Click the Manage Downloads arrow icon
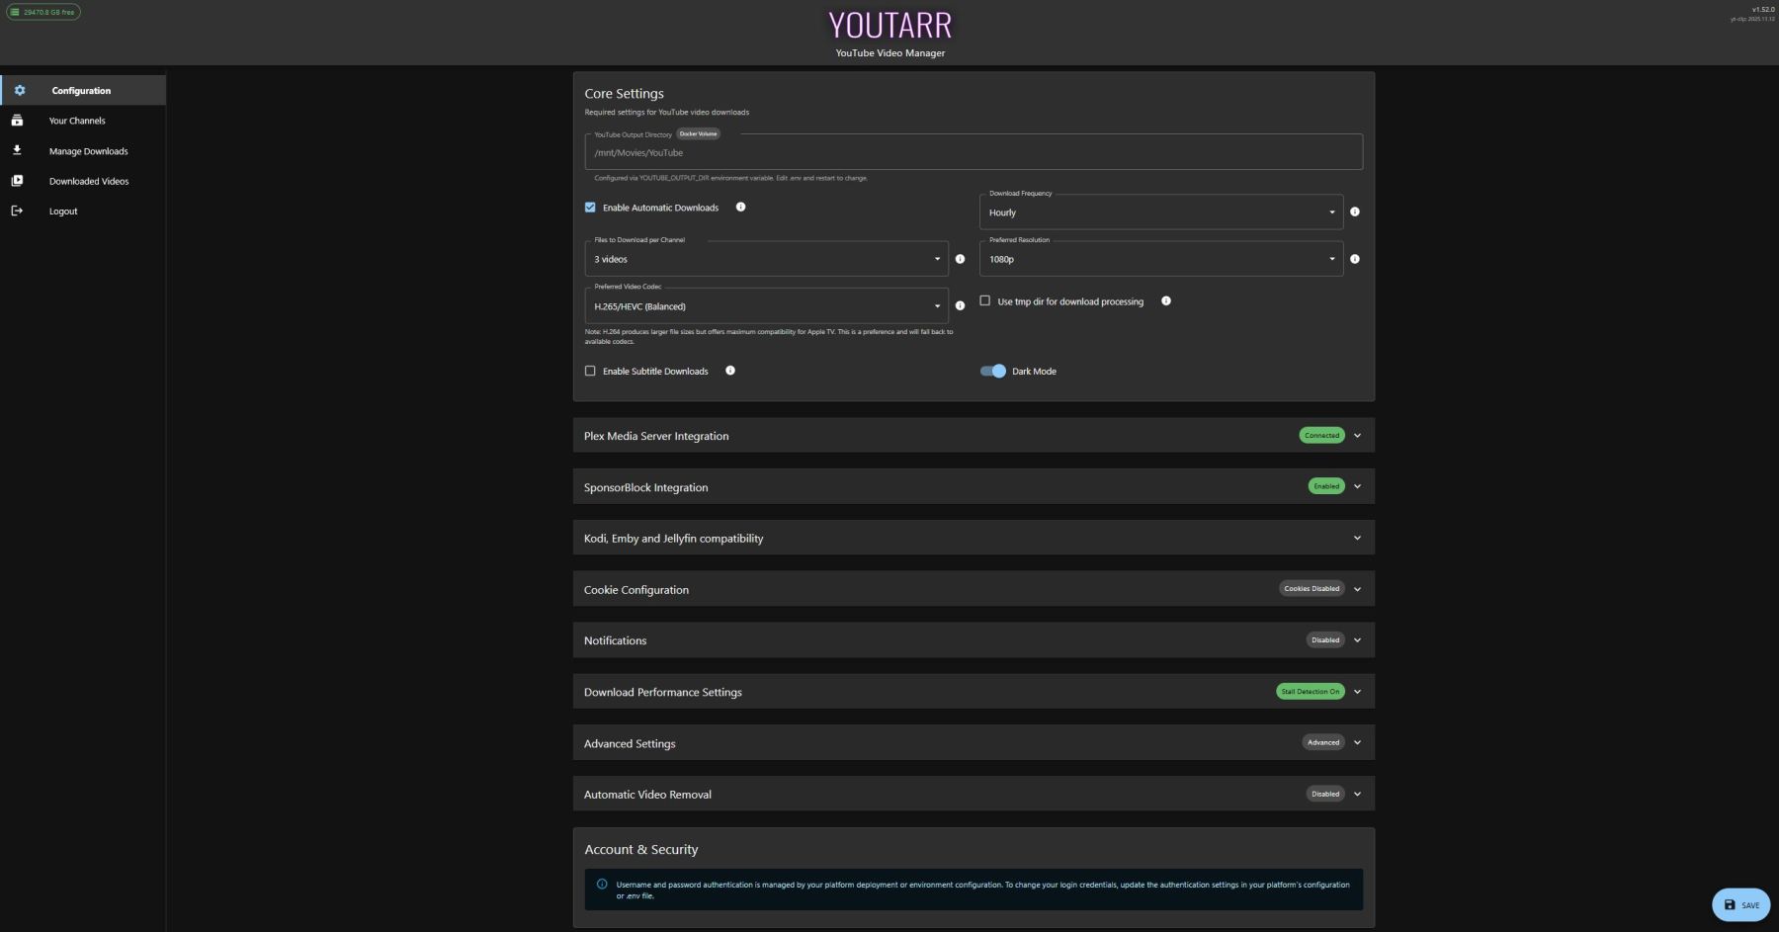This screenshot has width=1779, height=932. [x=17, y=150]
